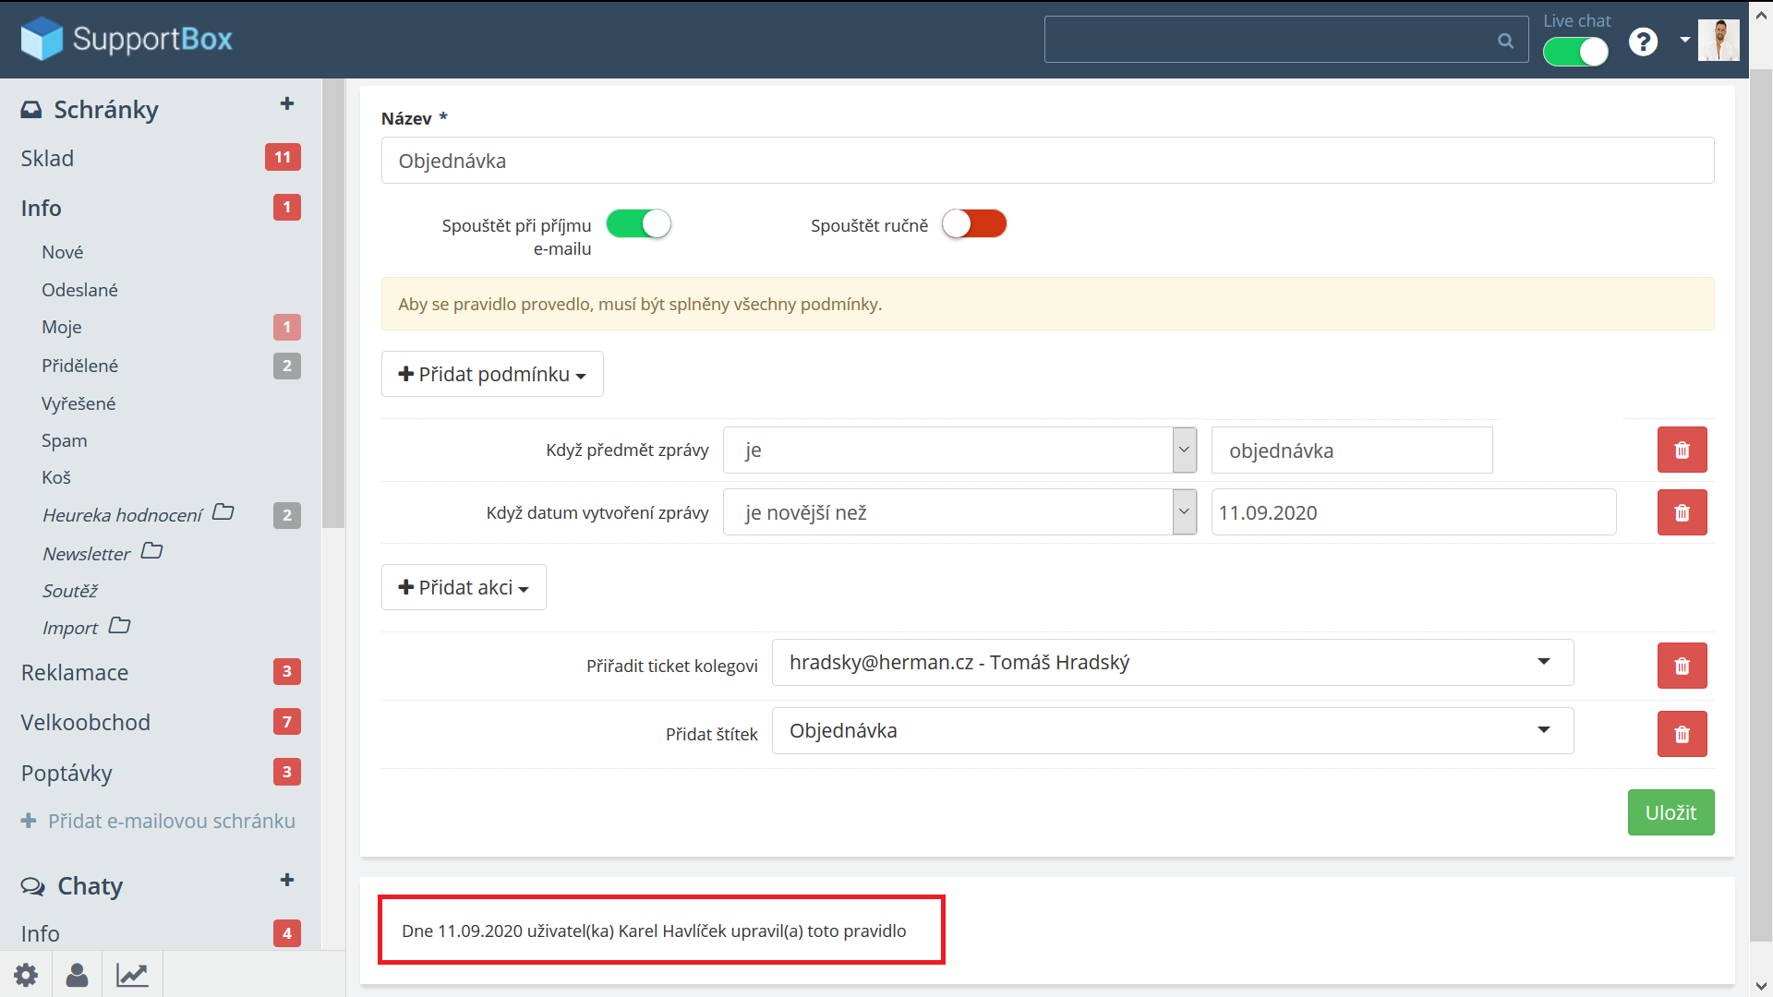Click the Velkoobchod count badge 7

[x=287, y=721]
